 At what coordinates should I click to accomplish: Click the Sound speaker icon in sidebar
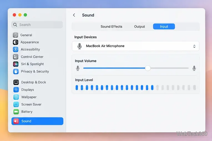tap(16, 121)
